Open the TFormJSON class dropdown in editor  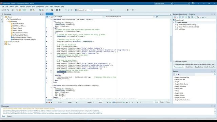click(x=103, y=17)
